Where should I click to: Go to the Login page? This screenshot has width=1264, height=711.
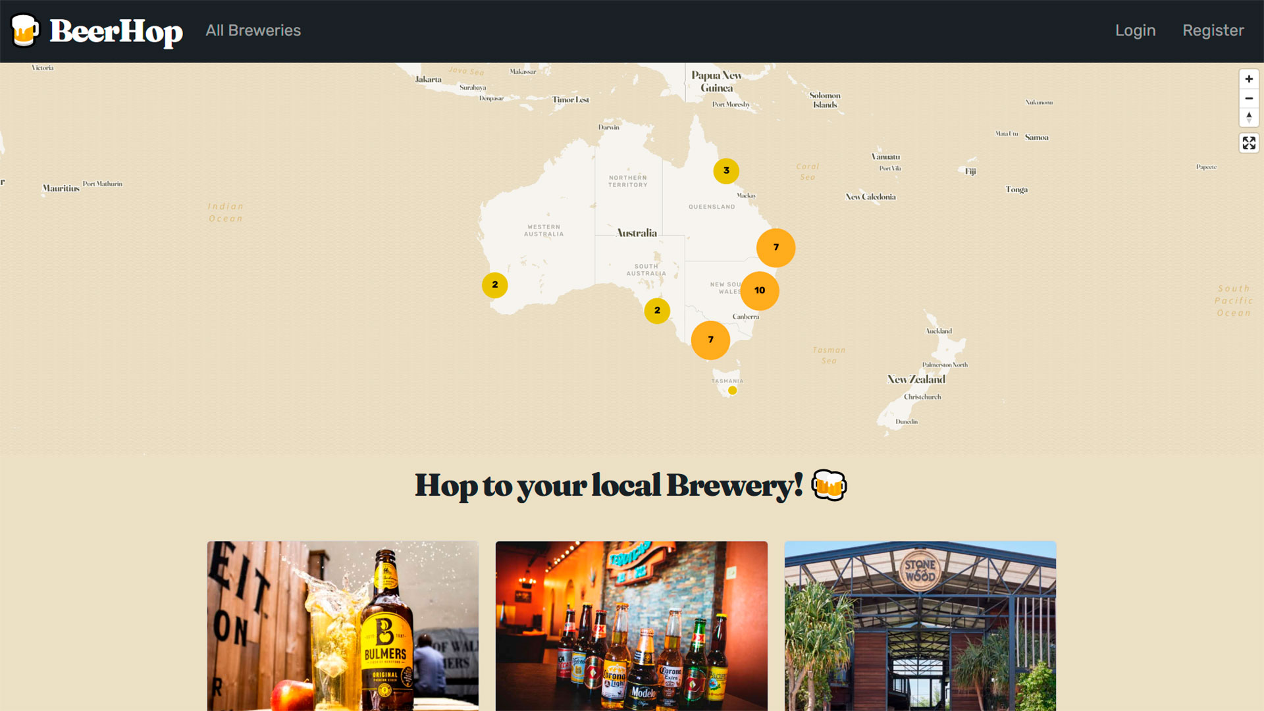click(x=1135, y=30)
